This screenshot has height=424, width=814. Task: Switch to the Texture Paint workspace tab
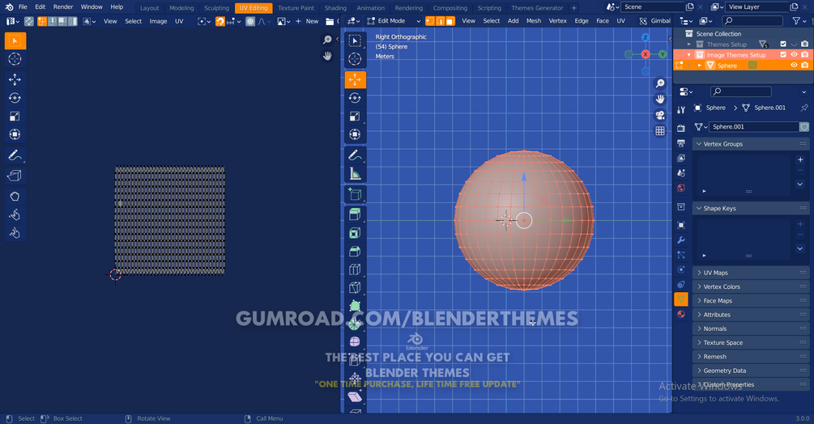(296, 8)
